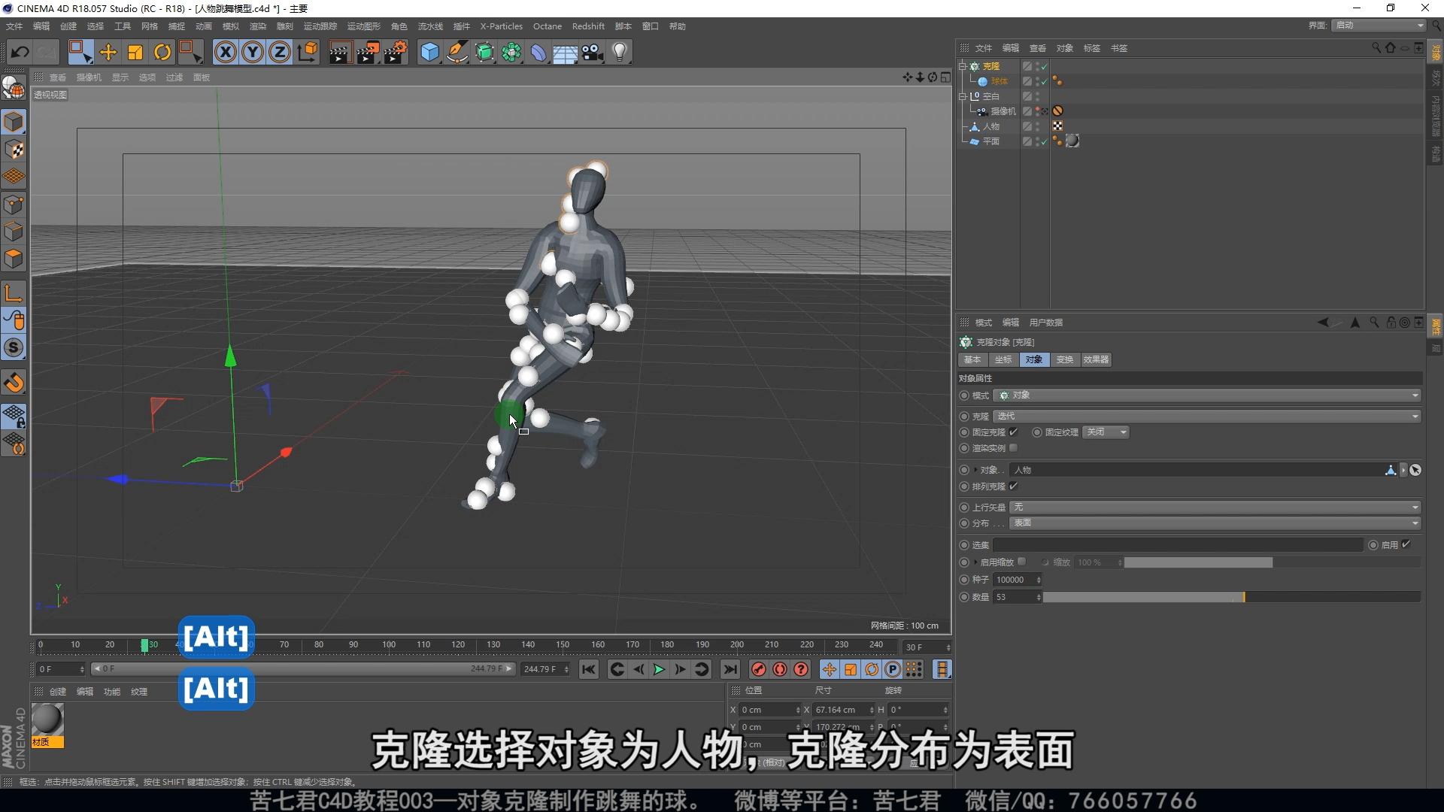Screen dimensions: 1444x812
Task: Open the Deformer object icon
Action: point(539,53)
